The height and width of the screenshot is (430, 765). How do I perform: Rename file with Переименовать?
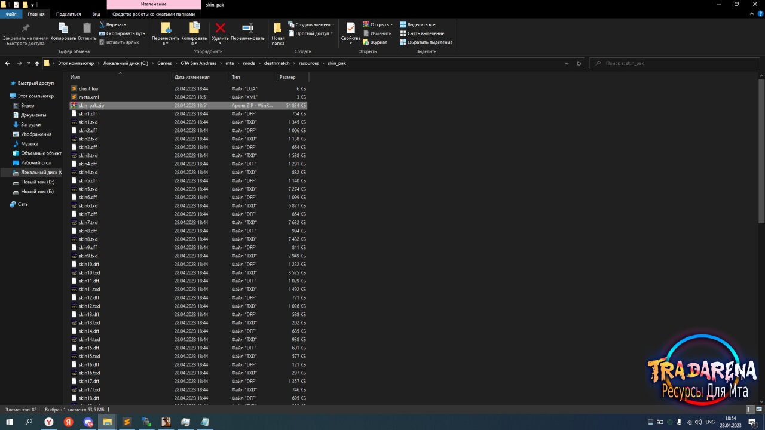point(247,32)
